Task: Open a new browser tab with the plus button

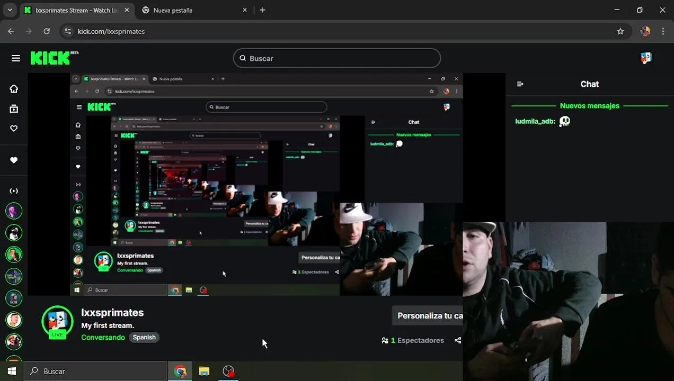Action: [262, 10]
